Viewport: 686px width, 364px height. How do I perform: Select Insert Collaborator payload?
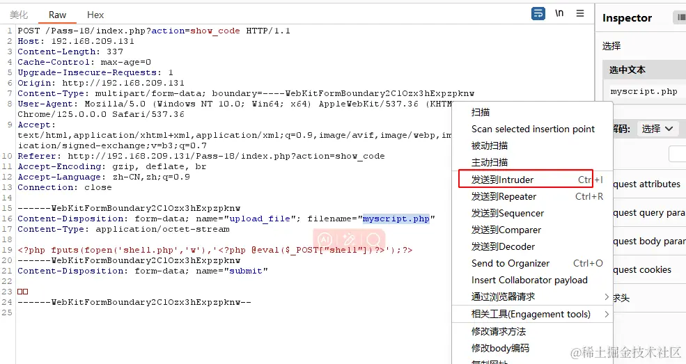[x=533, y=280]
